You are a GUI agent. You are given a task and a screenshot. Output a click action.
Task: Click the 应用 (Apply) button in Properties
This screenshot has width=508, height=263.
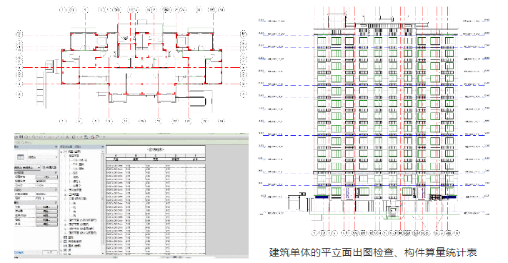[x=50, y=252]
